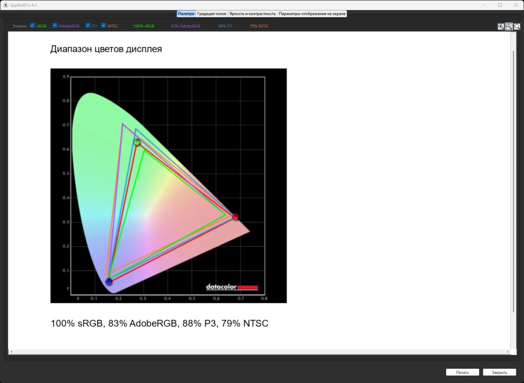Click the Закрыть button
Viewport: 524px width, 383px height.
tap(499, 373)
